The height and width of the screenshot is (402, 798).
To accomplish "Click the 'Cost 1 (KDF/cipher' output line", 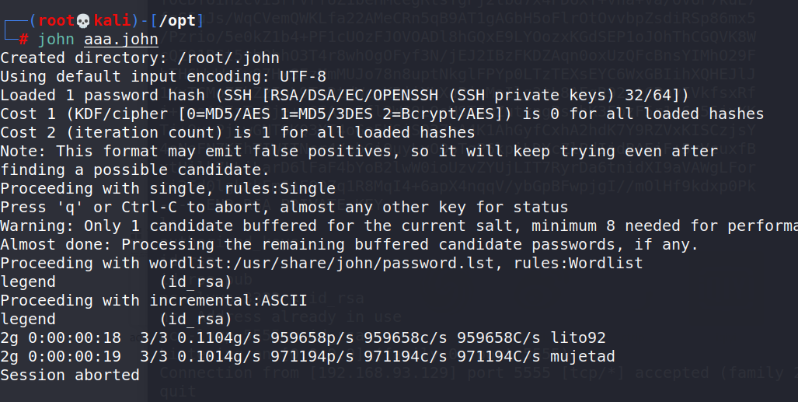I will tap(382, 114).
